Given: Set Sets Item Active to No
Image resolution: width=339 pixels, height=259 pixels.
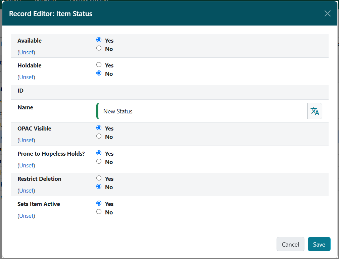Looking at the screenshot, I should tap(99, 211).
